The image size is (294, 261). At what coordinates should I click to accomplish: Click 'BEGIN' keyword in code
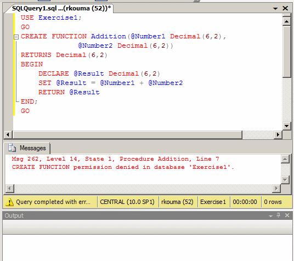(x=32, y=64)
